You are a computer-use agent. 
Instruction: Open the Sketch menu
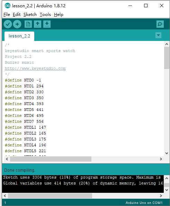point(30,15)
